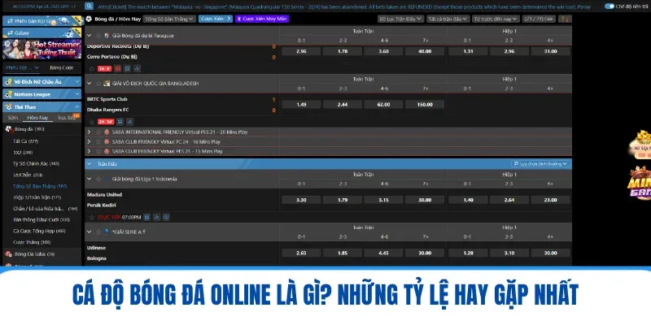Open statistics chart icon for Dhaka Rangers match
This screenshot has width=651, height=325.
coord(129,122)
